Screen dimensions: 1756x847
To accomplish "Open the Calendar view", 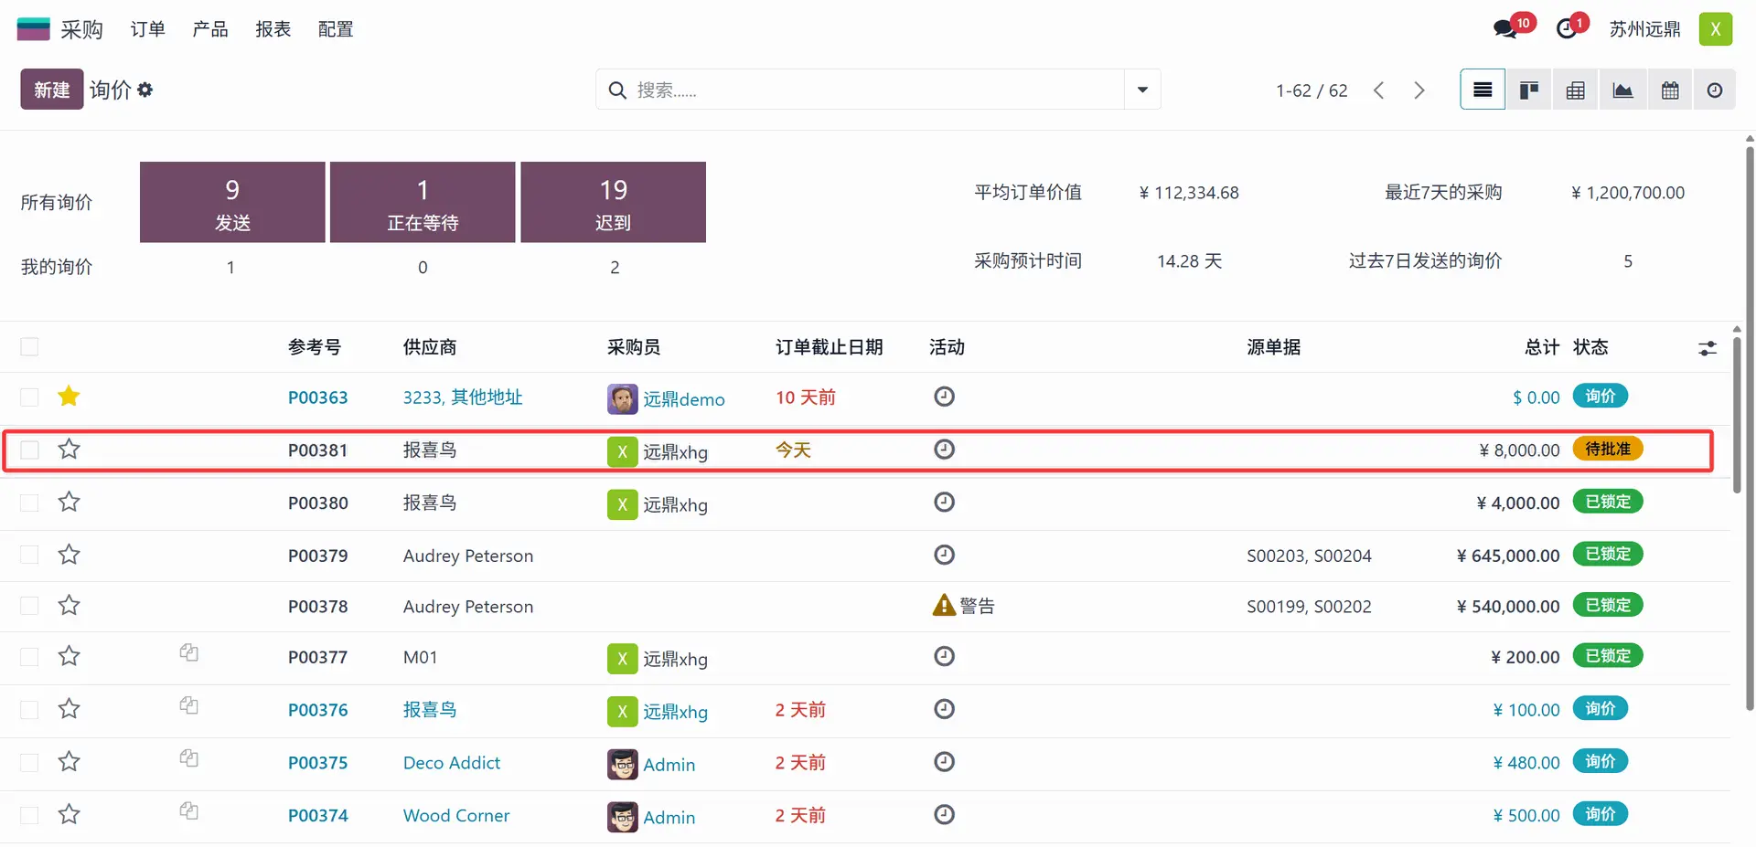I will 1670,90.
